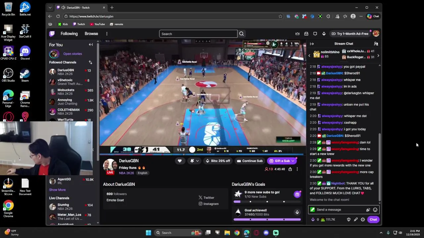The width and height of the screenshot is (424, 238).
Task: Click the Discord icon in taskbar
Action: [266, 233]
